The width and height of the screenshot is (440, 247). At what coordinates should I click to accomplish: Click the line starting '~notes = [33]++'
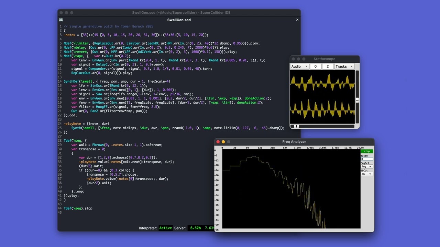pos(136,35)
